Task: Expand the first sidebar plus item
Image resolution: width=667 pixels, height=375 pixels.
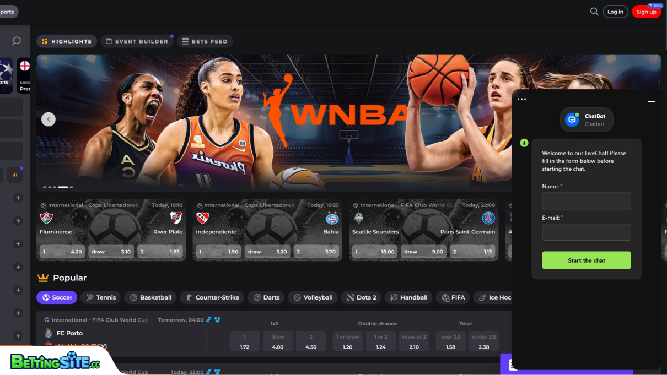Action: [18, 198]
